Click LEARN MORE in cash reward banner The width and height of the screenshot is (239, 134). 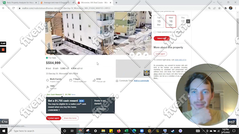(54, 110)
